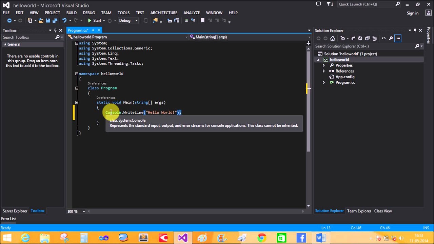Viewport: 434px width, 244px height.
Task: Open Google Chrome from the taskbar
Action: tap(261, 238)
